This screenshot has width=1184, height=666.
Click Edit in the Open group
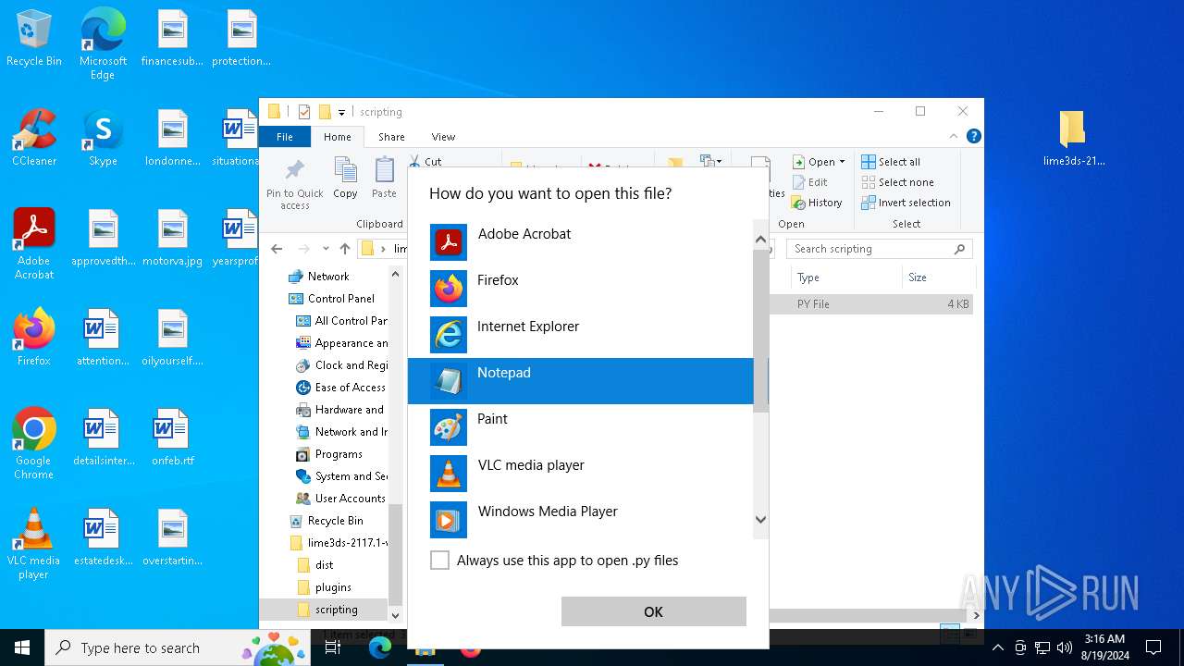pyautogui.click(x=810, y=182)
